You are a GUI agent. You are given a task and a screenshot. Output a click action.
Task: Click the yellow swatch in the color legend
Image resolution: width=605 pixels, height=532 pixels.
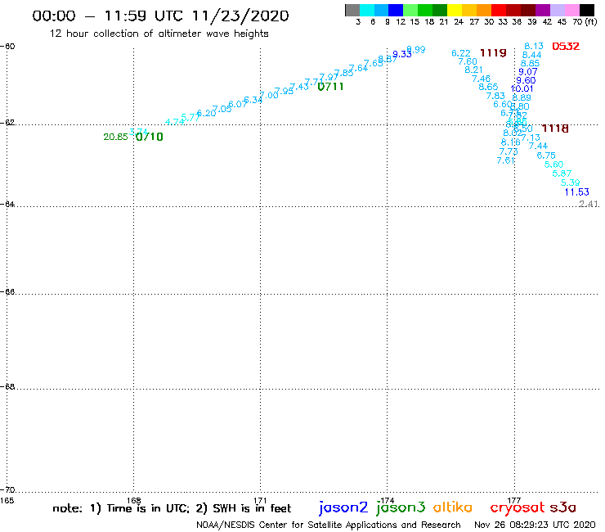tap(455, 10)
